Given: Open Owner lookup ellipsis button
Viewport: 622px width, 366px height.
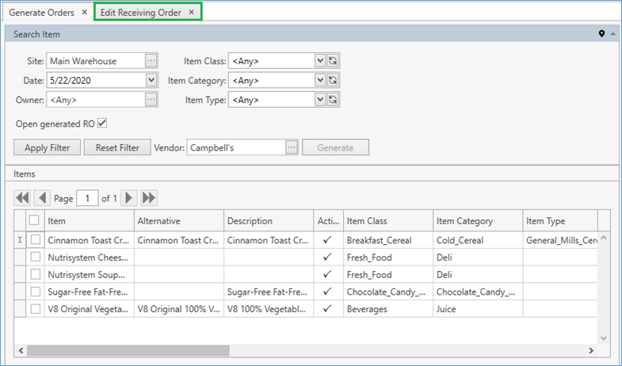Looking at the screenshot, I should (x=151, y=100).
